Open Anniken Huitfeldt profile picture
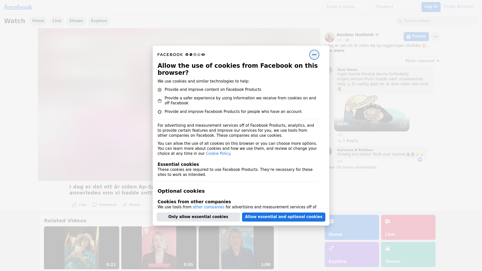Image resolution: width=482 pixels, height=271 pixels. coord(329,37)
